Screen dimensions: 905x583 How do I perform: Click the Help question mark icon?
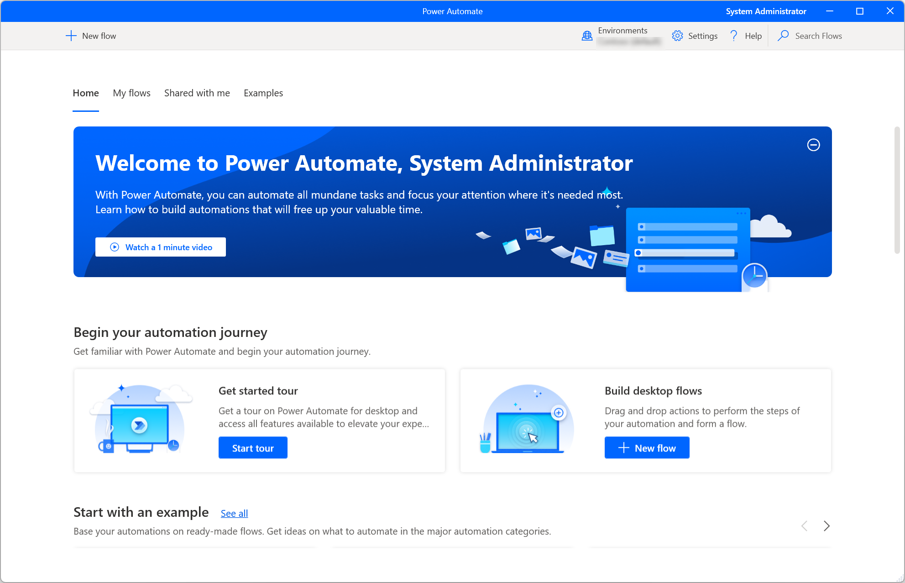[x=733, y=36]
